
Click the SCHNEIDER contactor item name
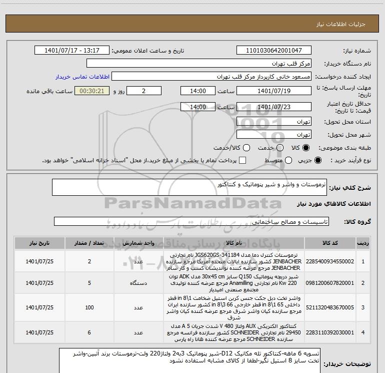234,332
